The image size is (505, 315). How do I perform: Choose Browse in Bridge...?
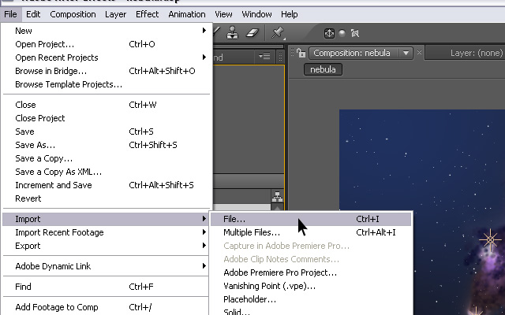(x=107, y=71)
